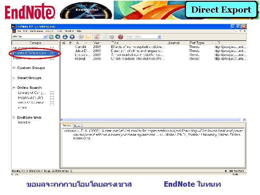Image resolution: width=260 pixels, height=195 pixels.
Task: Sort references by the Ref Type column
Action: 200,43
